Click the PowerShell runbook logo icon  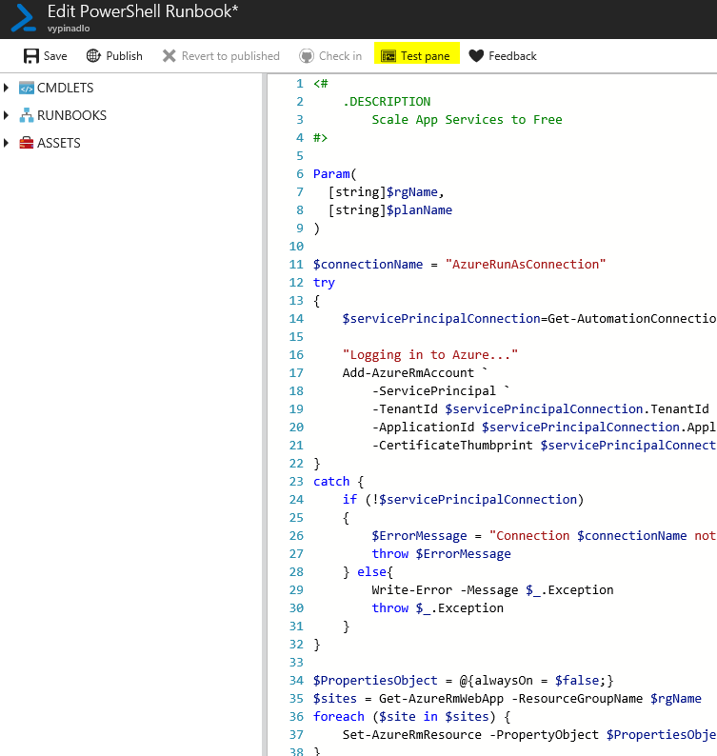pos(23,18)
